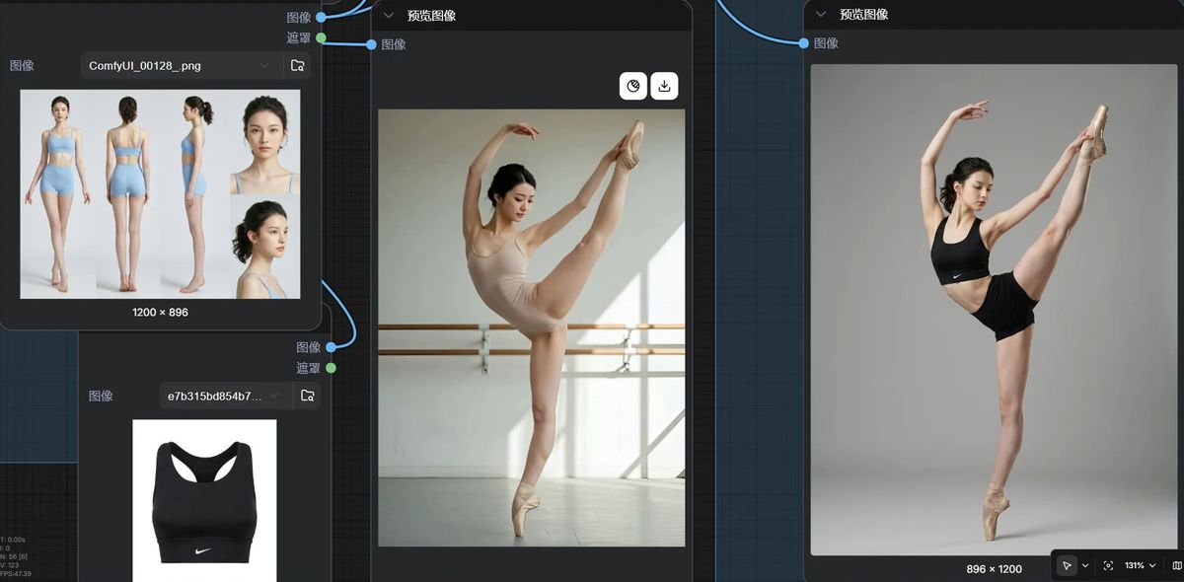Image resolution: width=1184 pixels, height=582 pixels.
Task: Click the beige-leotard ballet preview image
Action: click(x=531, y=327)
